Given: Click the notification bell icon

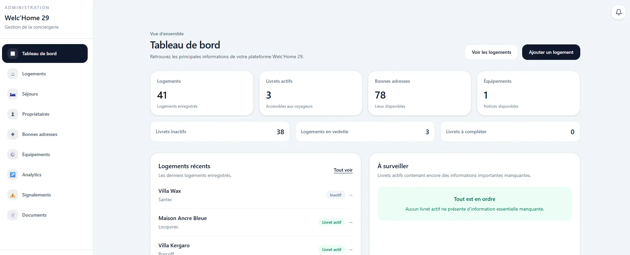Looking at the screenshot, I should click(x=618, y=12).
